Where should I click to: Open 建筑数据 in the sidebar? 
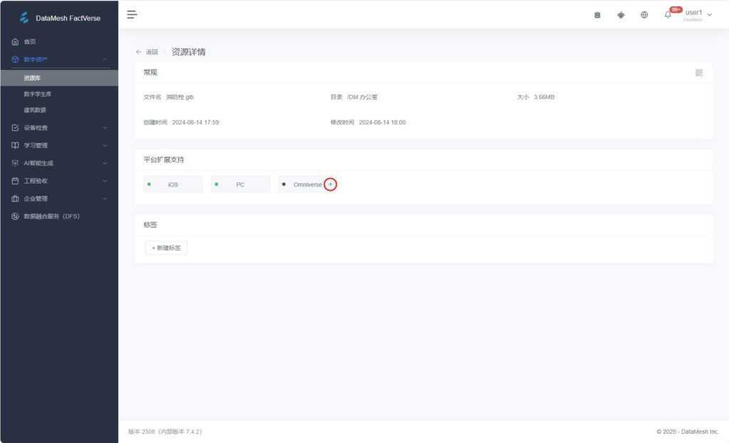point(35,110)
